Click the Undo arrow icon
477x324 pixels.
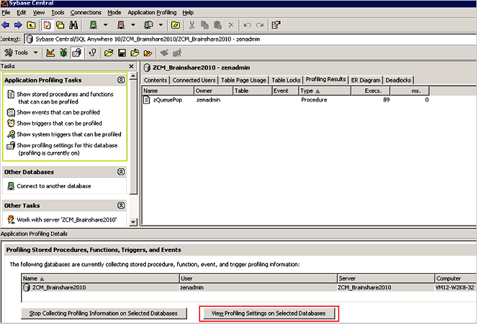(x=247, y=25)
